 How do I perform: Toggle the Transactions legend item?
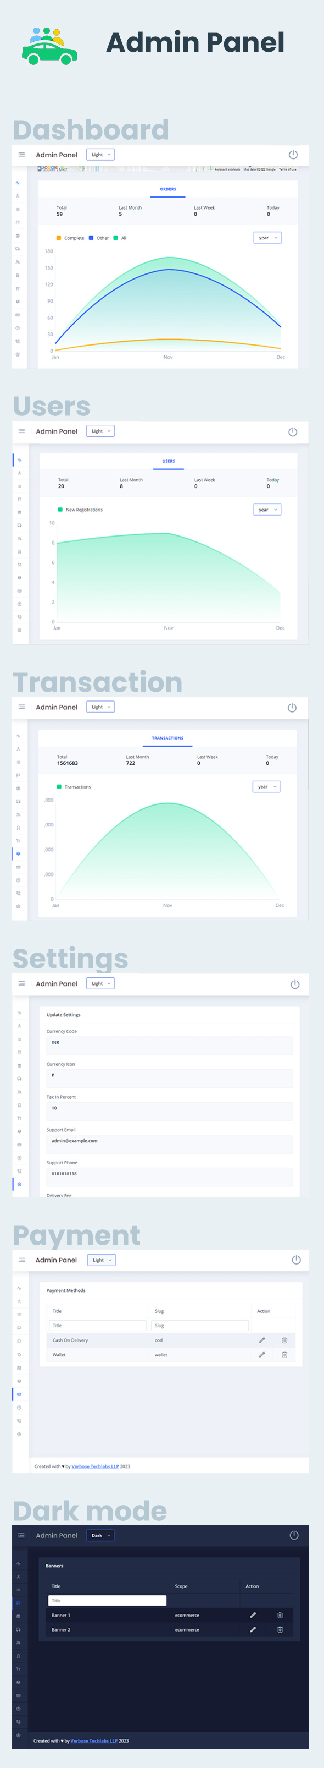click(74, 787)
